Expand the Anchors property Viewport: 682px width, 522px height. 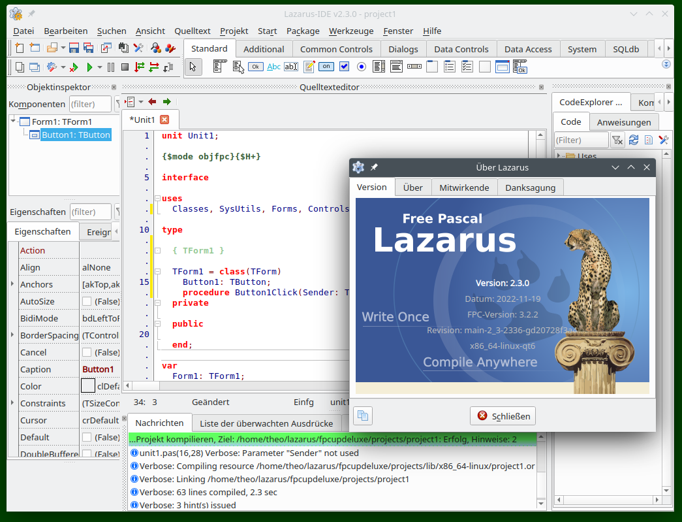[12, 284]
